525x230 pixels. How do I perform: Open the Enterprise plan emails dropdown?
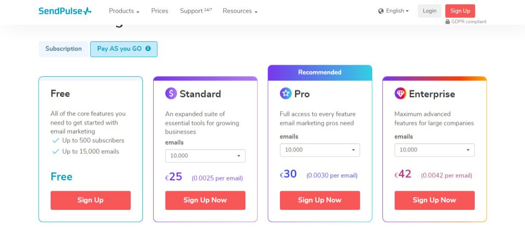coord(434,150)
